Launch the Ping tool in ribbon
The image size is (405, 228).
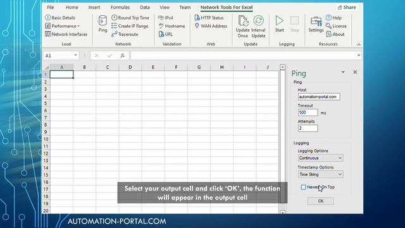pyautogui.click(x=103, y=24)
